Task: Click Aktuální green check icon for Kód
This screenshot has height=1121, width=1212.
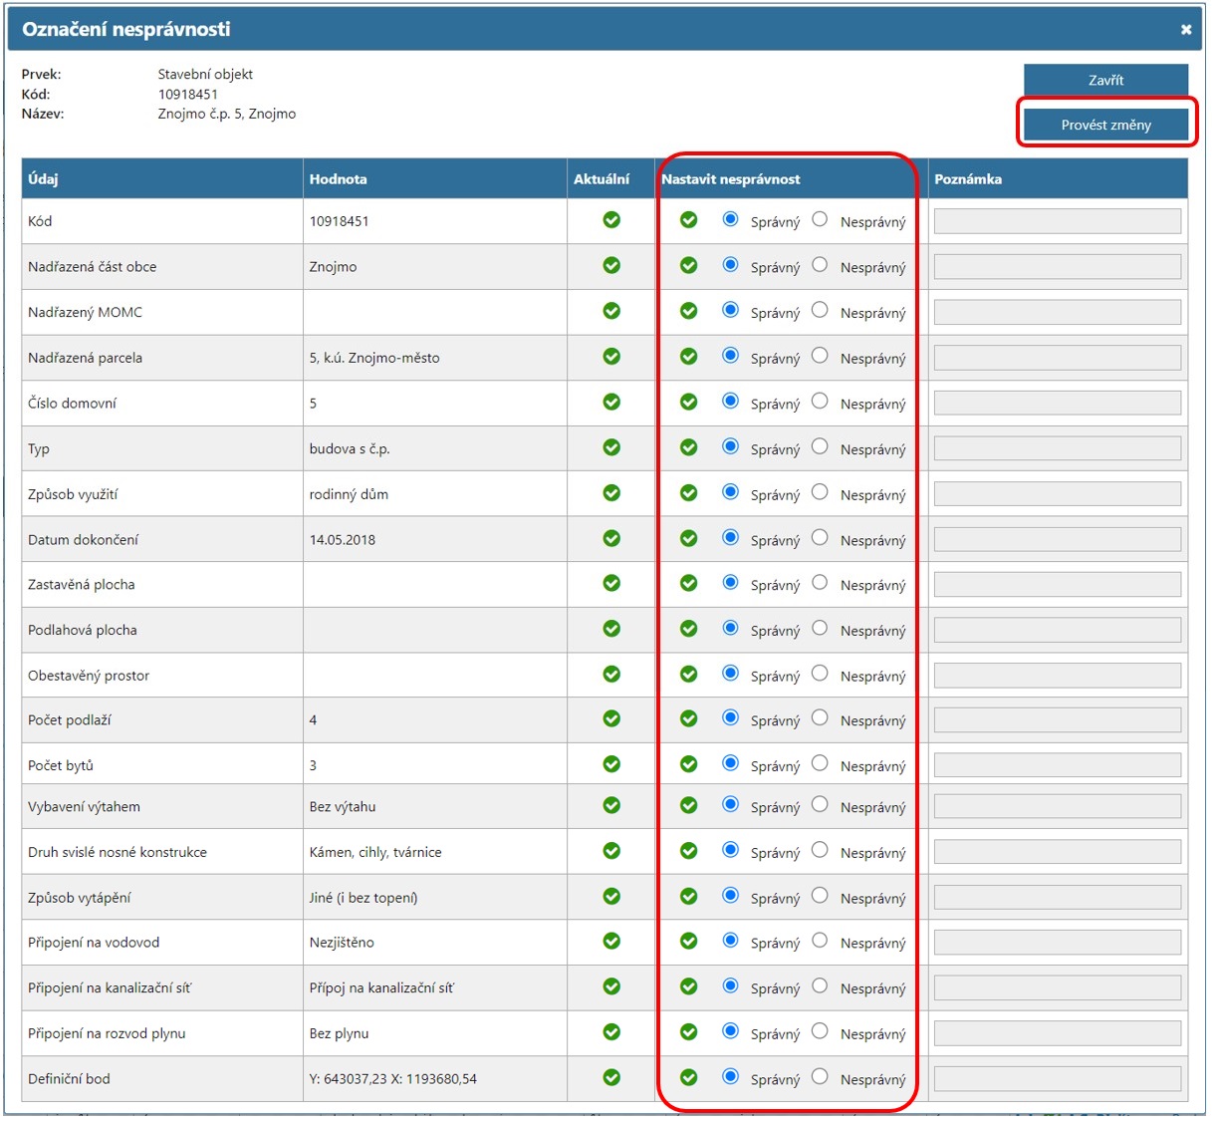Action: (611, 220)
